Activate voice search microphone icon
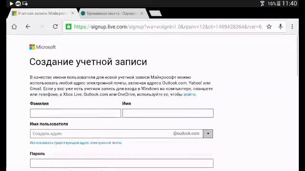305x171 pixels. pyautogui.click(x=280, y=27)
